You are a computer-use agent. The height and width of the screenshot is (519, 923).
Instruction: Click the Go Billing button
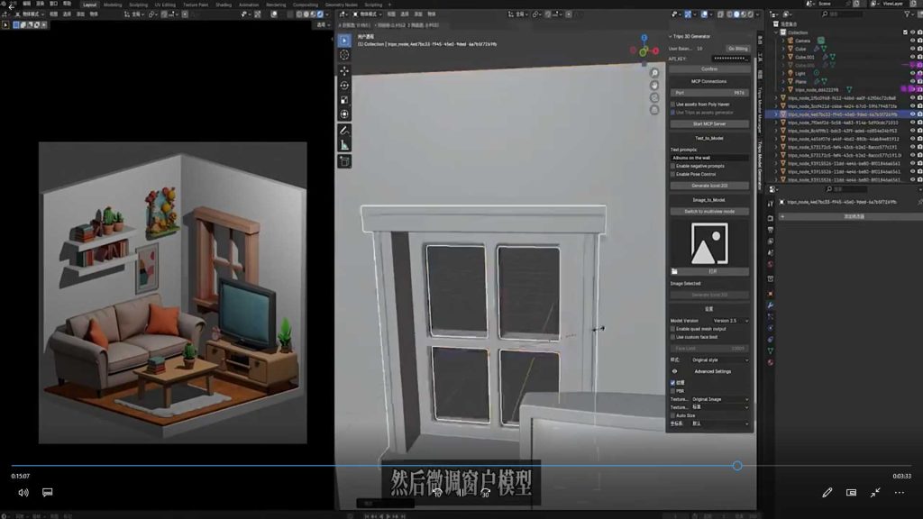click(737, 49)
